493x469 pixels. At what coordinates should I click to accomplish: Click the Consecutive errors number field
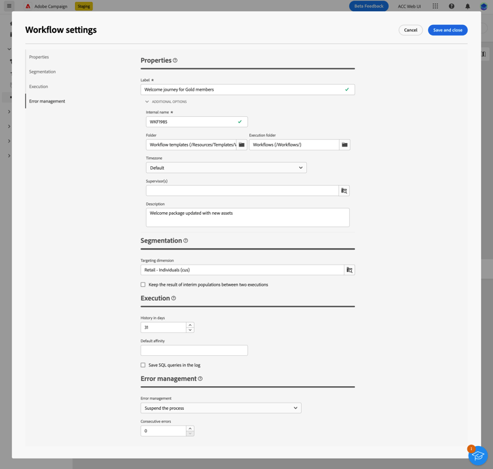164,431
